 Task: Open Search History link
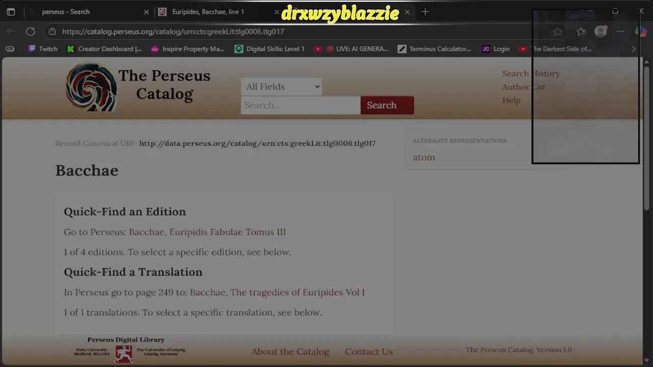click(531, 73)
